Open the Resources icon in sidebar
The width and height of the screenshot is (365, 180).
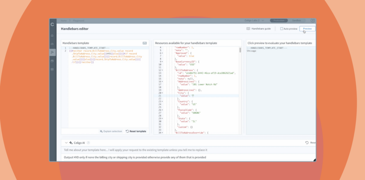(x=52, y=61)
